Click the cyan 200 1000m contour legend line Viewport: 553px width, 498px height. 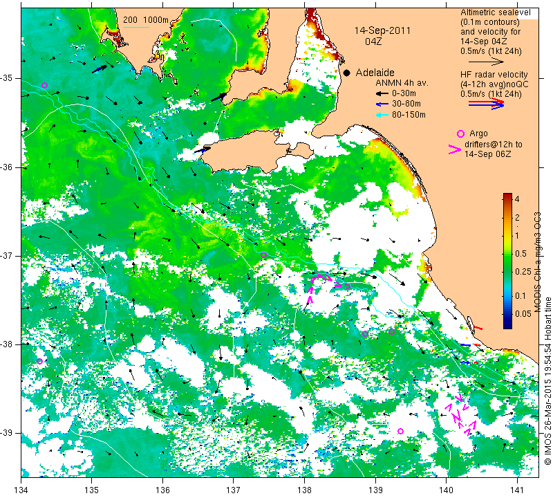point(135,27)
